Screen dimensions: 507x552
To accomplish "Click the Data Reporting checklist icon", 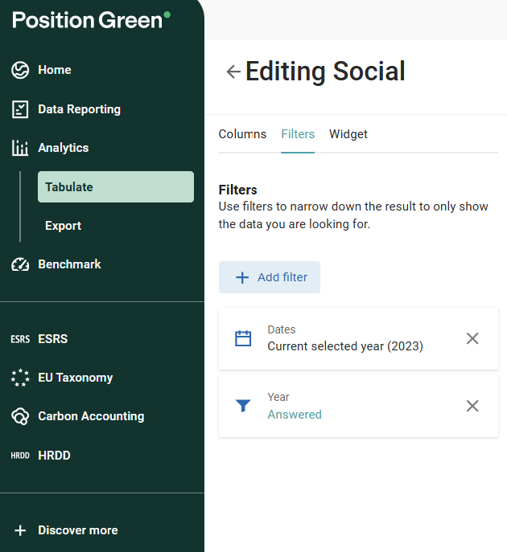I will [20, 109].
